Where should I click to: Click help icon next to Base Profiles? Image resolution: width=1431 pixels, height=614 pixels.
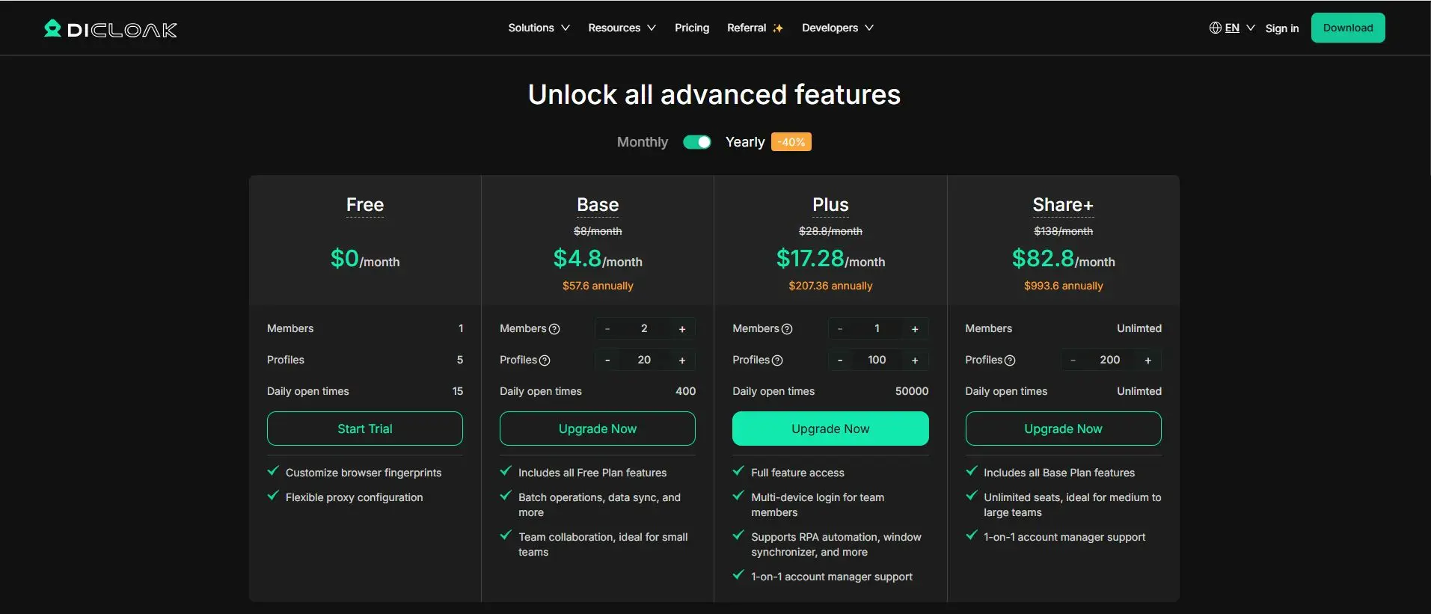point(545,360)
